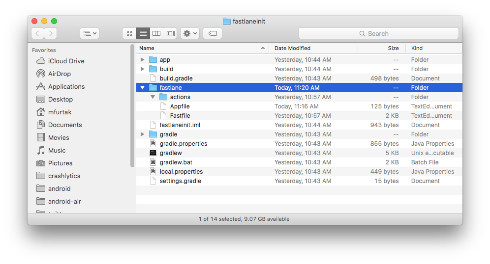Select the gradlew executable file icon
490x264 pixels.
click(x=153, y=153)
